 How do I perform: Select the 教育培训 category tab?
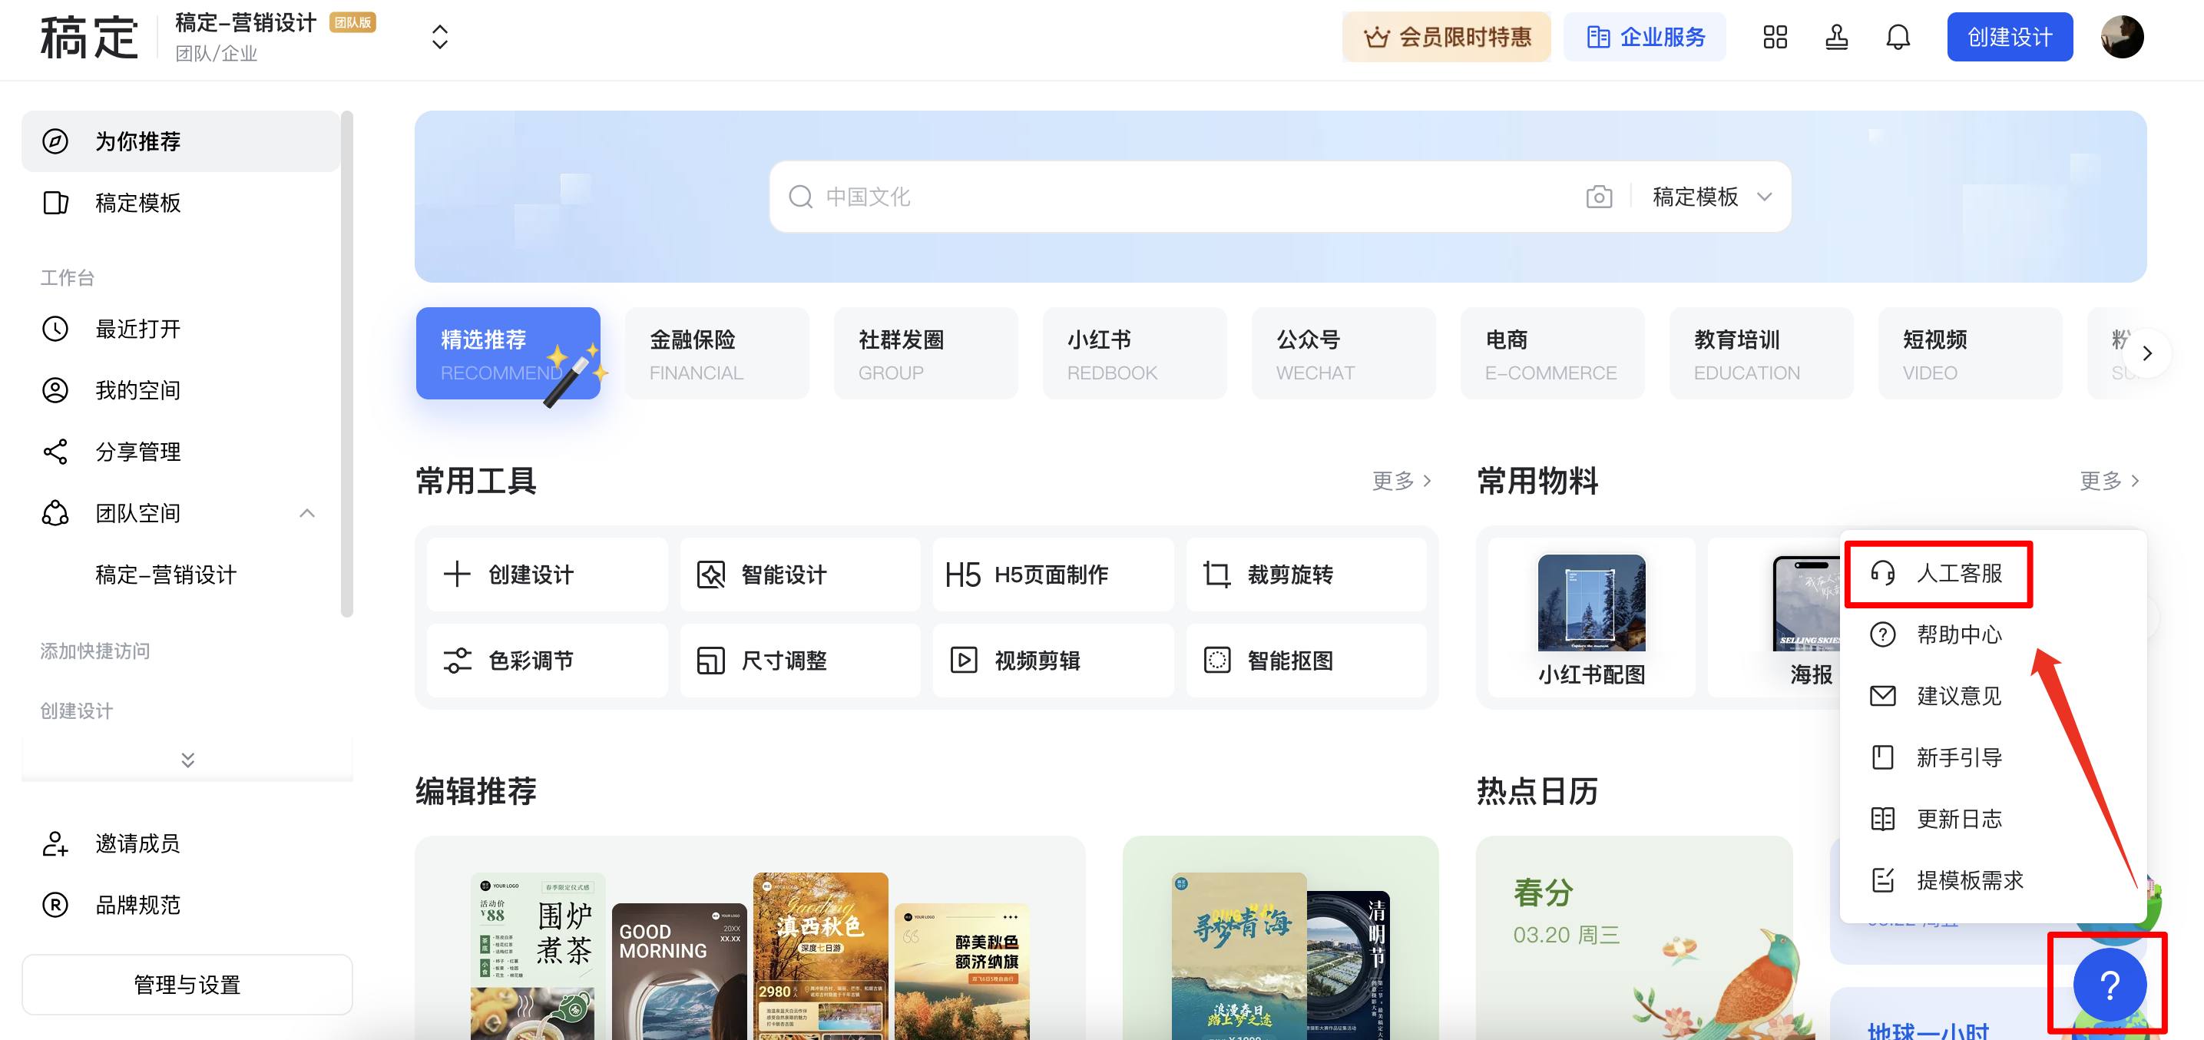point(1760,353)
